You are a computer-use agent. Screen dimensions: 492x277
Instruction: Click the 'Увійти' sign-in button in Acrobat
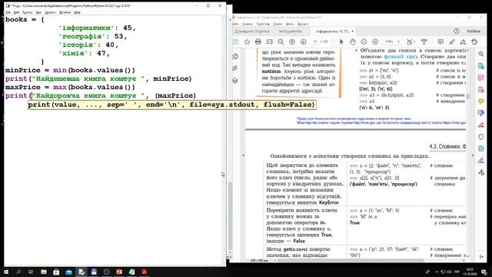(474, 31)
